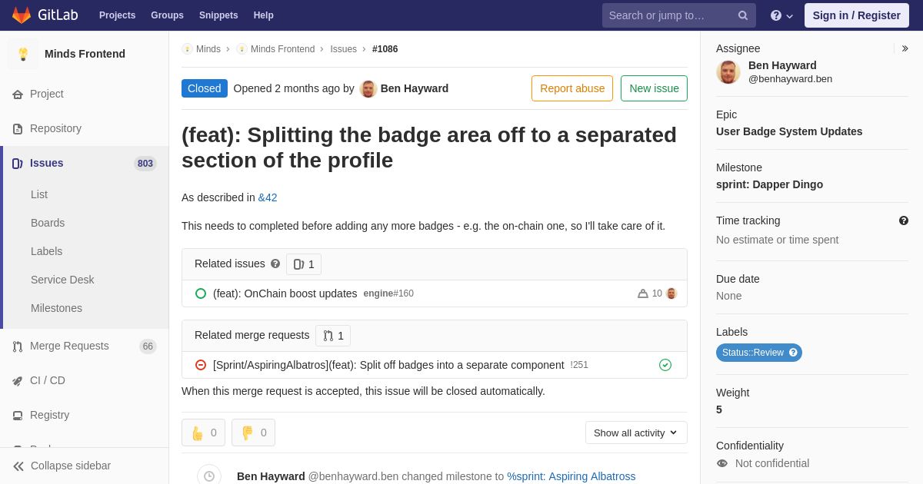The image size is (923, 484).
Task: Click the GitLab fox logo
Action: point(22,15)
